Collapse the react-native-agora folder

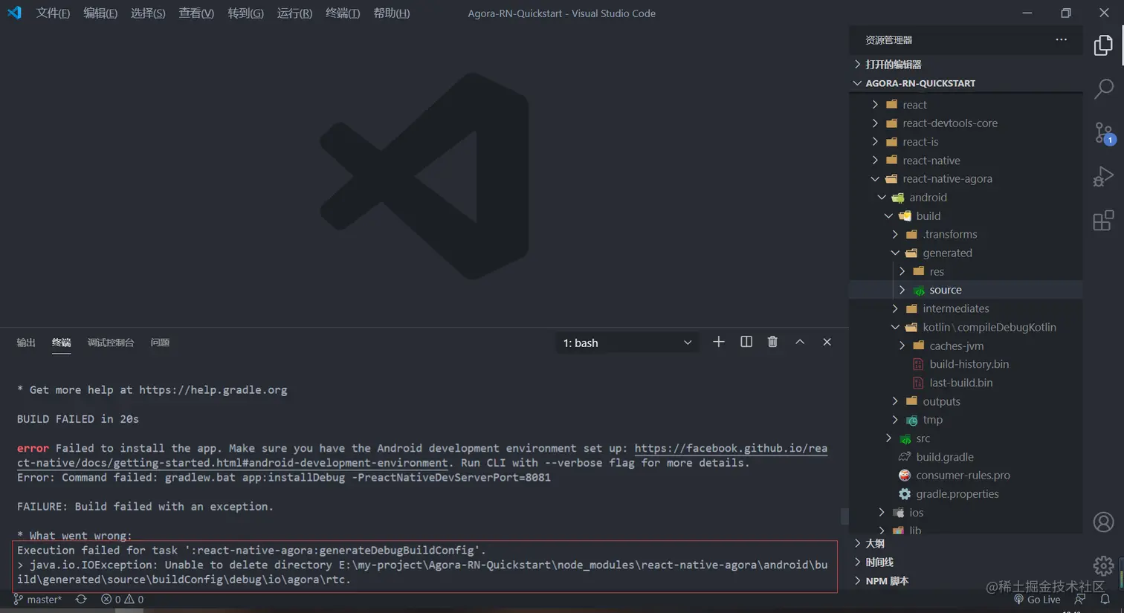tap(966, 179)
